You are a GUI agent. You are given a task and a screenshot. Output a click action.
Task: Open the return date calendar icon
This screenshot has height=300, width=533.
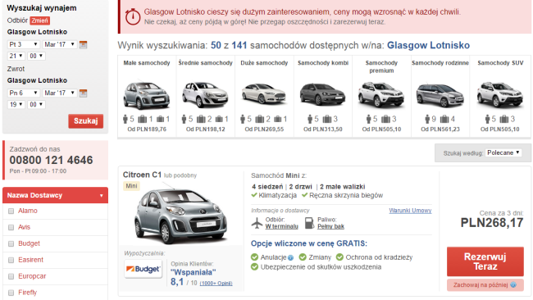83,93
